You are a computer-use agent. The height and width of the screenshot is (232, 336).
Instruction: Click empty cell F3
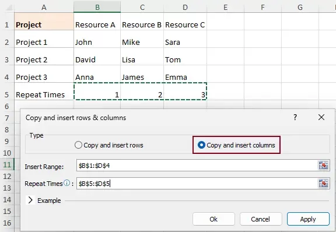click(x=262, y=57)
